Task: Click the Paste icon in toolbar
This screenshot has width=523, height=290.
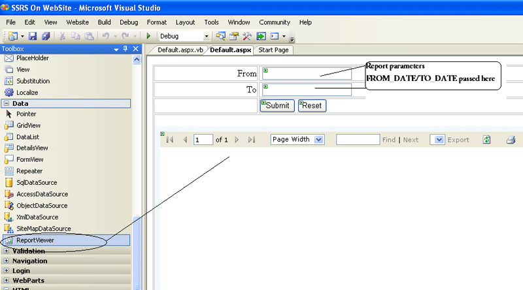Action: (x=89, y=36)
